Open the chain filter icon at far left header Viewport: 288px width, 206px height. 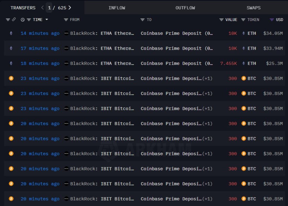[8, 20]
